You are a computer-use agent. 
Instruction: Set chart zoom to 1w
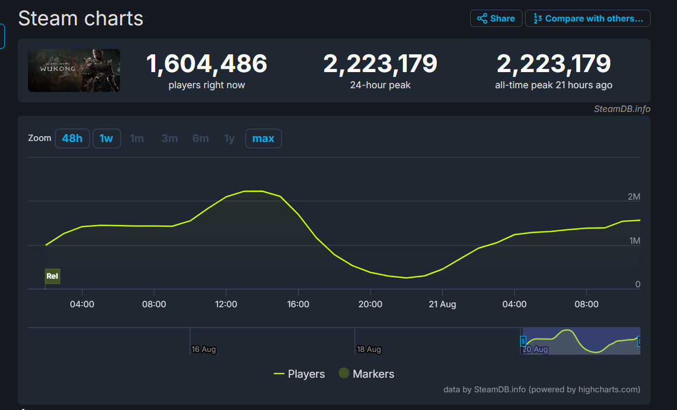click(107, 138)
